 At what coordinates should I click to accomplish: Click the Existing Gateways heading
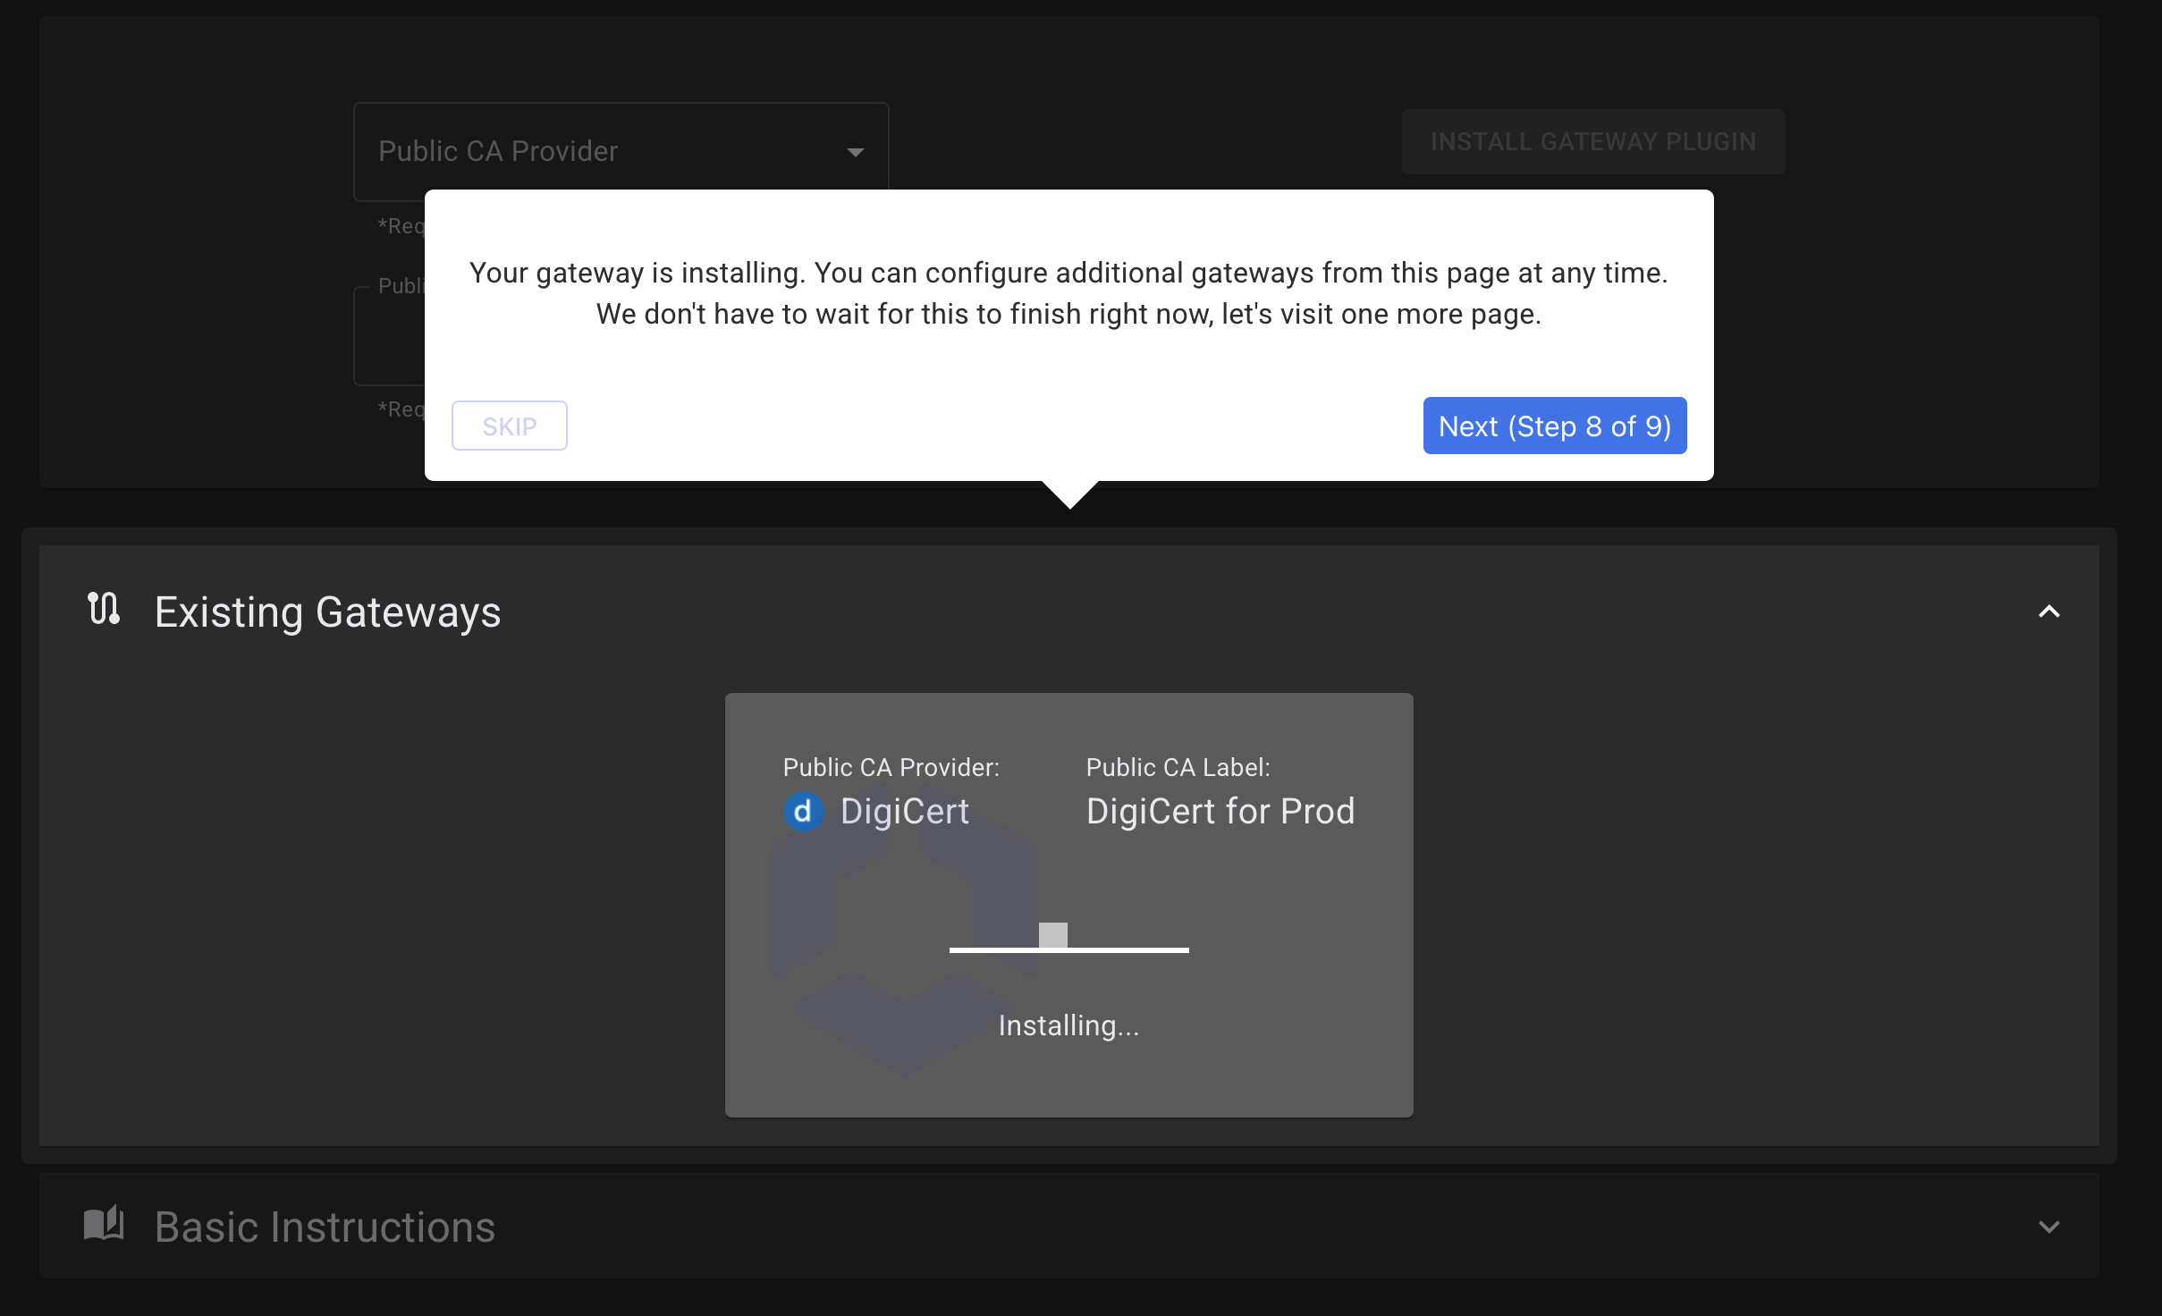(x=327, y=612)
